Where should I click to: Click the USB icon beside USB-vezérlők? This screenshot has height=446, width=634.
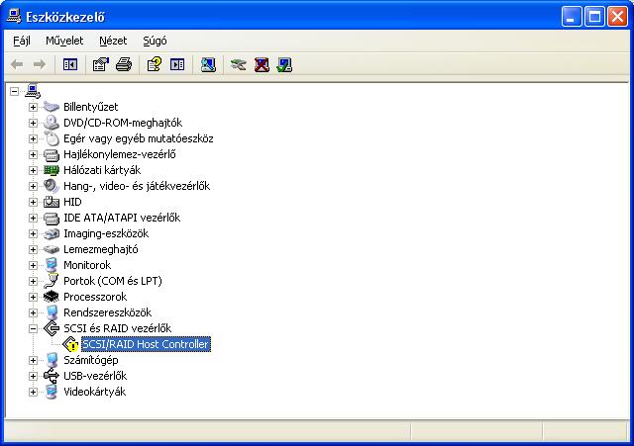click(51, 376)
